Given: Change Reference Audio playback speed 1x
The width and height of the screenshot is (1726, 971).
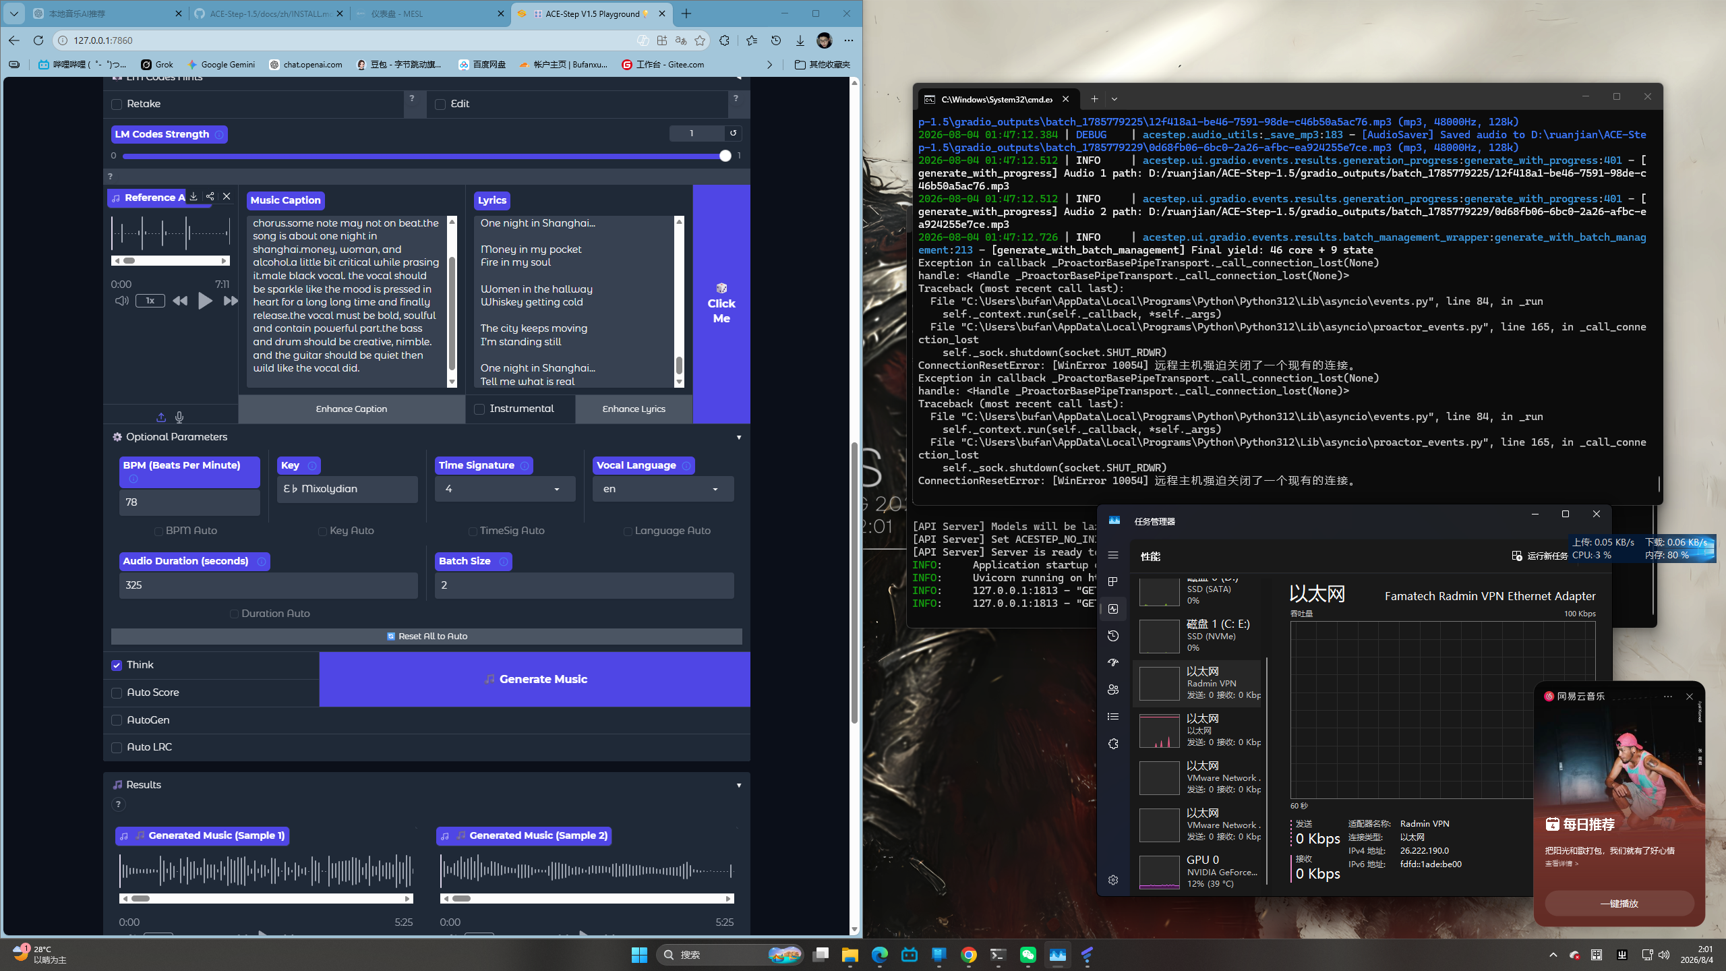Looking at the screenshot, I should [150, 301].
